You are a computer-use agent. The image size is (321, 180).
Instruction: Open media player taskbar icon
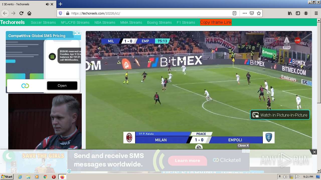37,177
